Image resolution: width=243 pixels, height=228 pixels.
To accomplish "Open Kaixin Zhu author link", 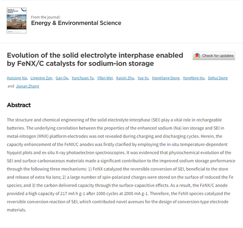I will click(x=124, y=78).
